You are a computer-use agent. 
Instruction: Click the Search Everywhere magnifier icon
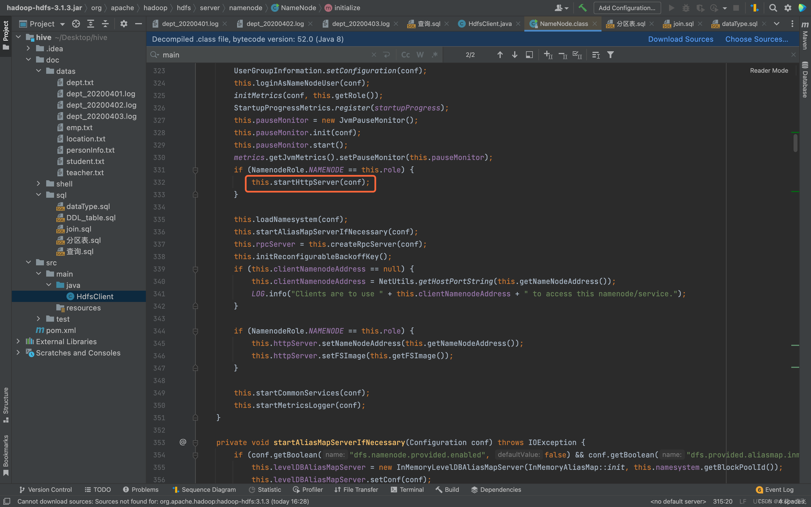coord(773,8)
